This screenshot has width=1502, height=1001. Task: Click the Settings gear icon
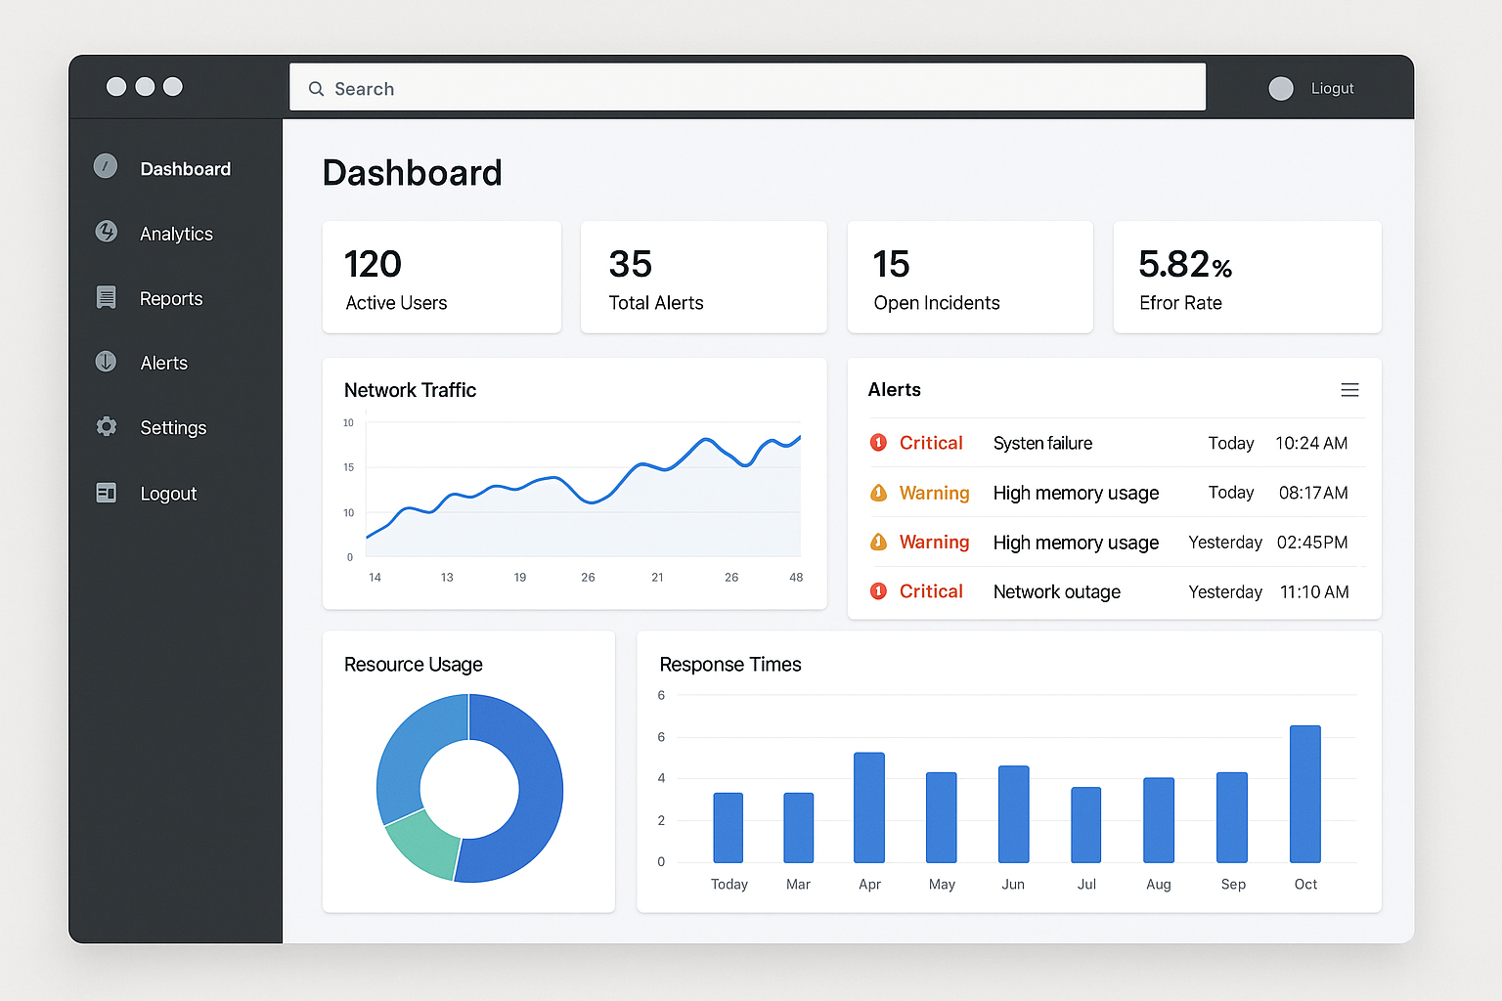tap(106, 427)
